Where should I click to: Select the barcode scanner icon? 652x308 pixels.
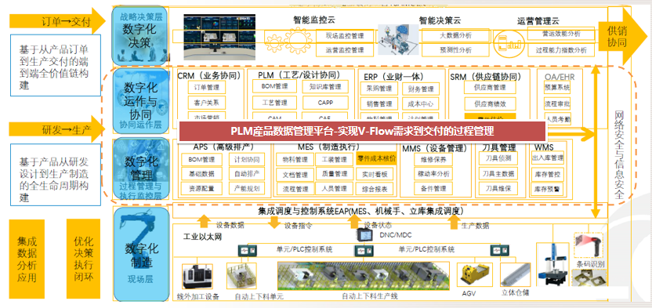click(589, 247)
